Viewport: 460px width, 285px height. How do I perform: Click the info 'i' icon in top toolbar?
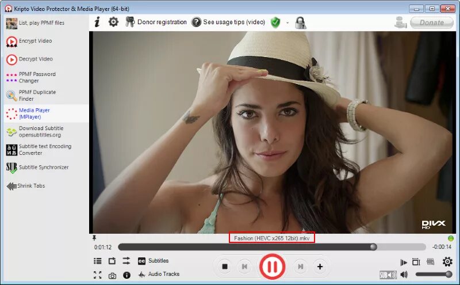tap(97, 22)
